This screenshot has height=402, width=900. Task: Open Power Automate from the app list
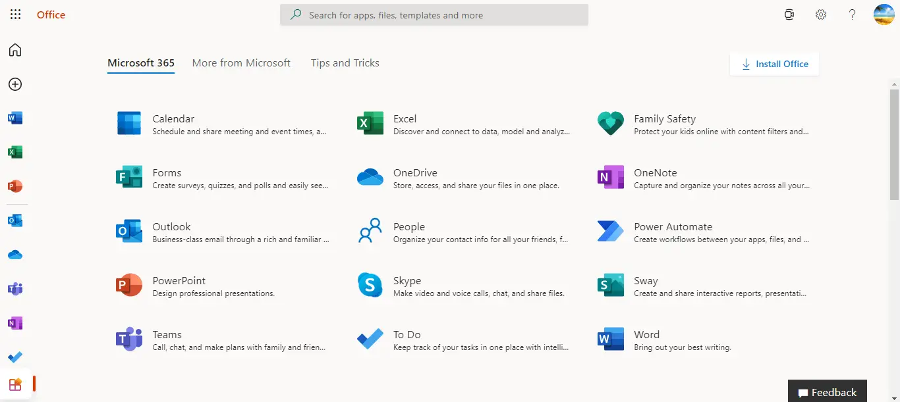(704, 232)
